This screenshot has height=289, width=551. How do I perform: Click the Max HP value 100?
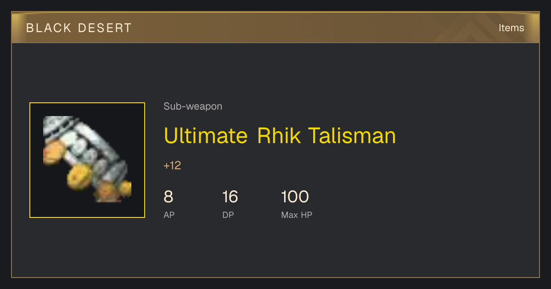click(x=295, y=197)
